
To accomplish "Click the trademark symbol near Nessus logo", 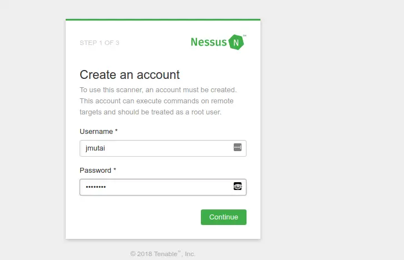I will pyautogui.click(x=245, y=36).
